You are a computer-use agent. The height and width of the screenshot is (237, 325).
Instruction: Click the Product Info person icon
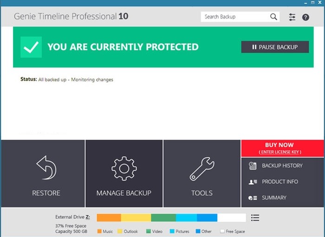[x=253, y=182]
